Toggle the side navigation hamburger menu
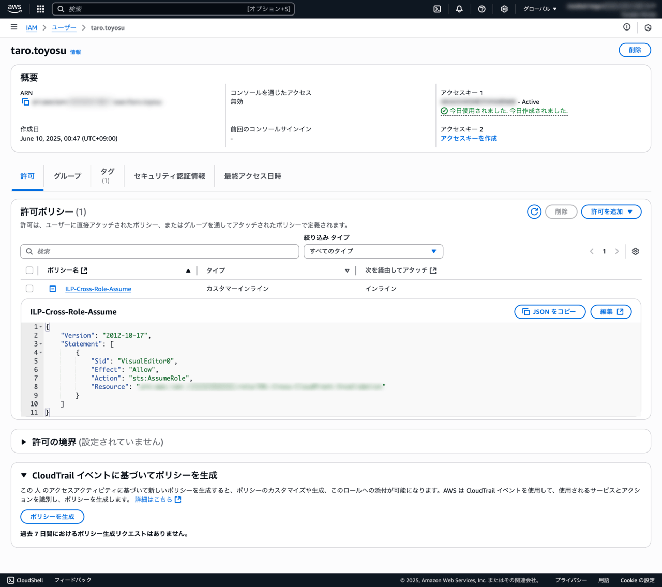Viewport: 662px width, 587px height. [14, 27]
